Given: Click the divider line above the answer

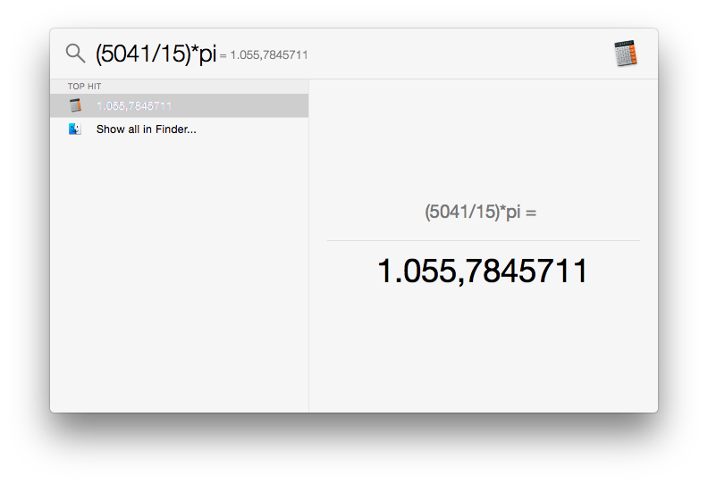Looking at the screenshot, I should pyautogui.click(x=484, y=240).
